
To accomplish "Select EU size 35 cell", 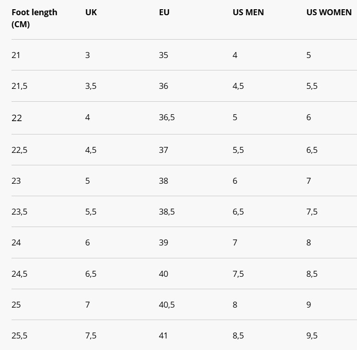I will click(164, 55).
